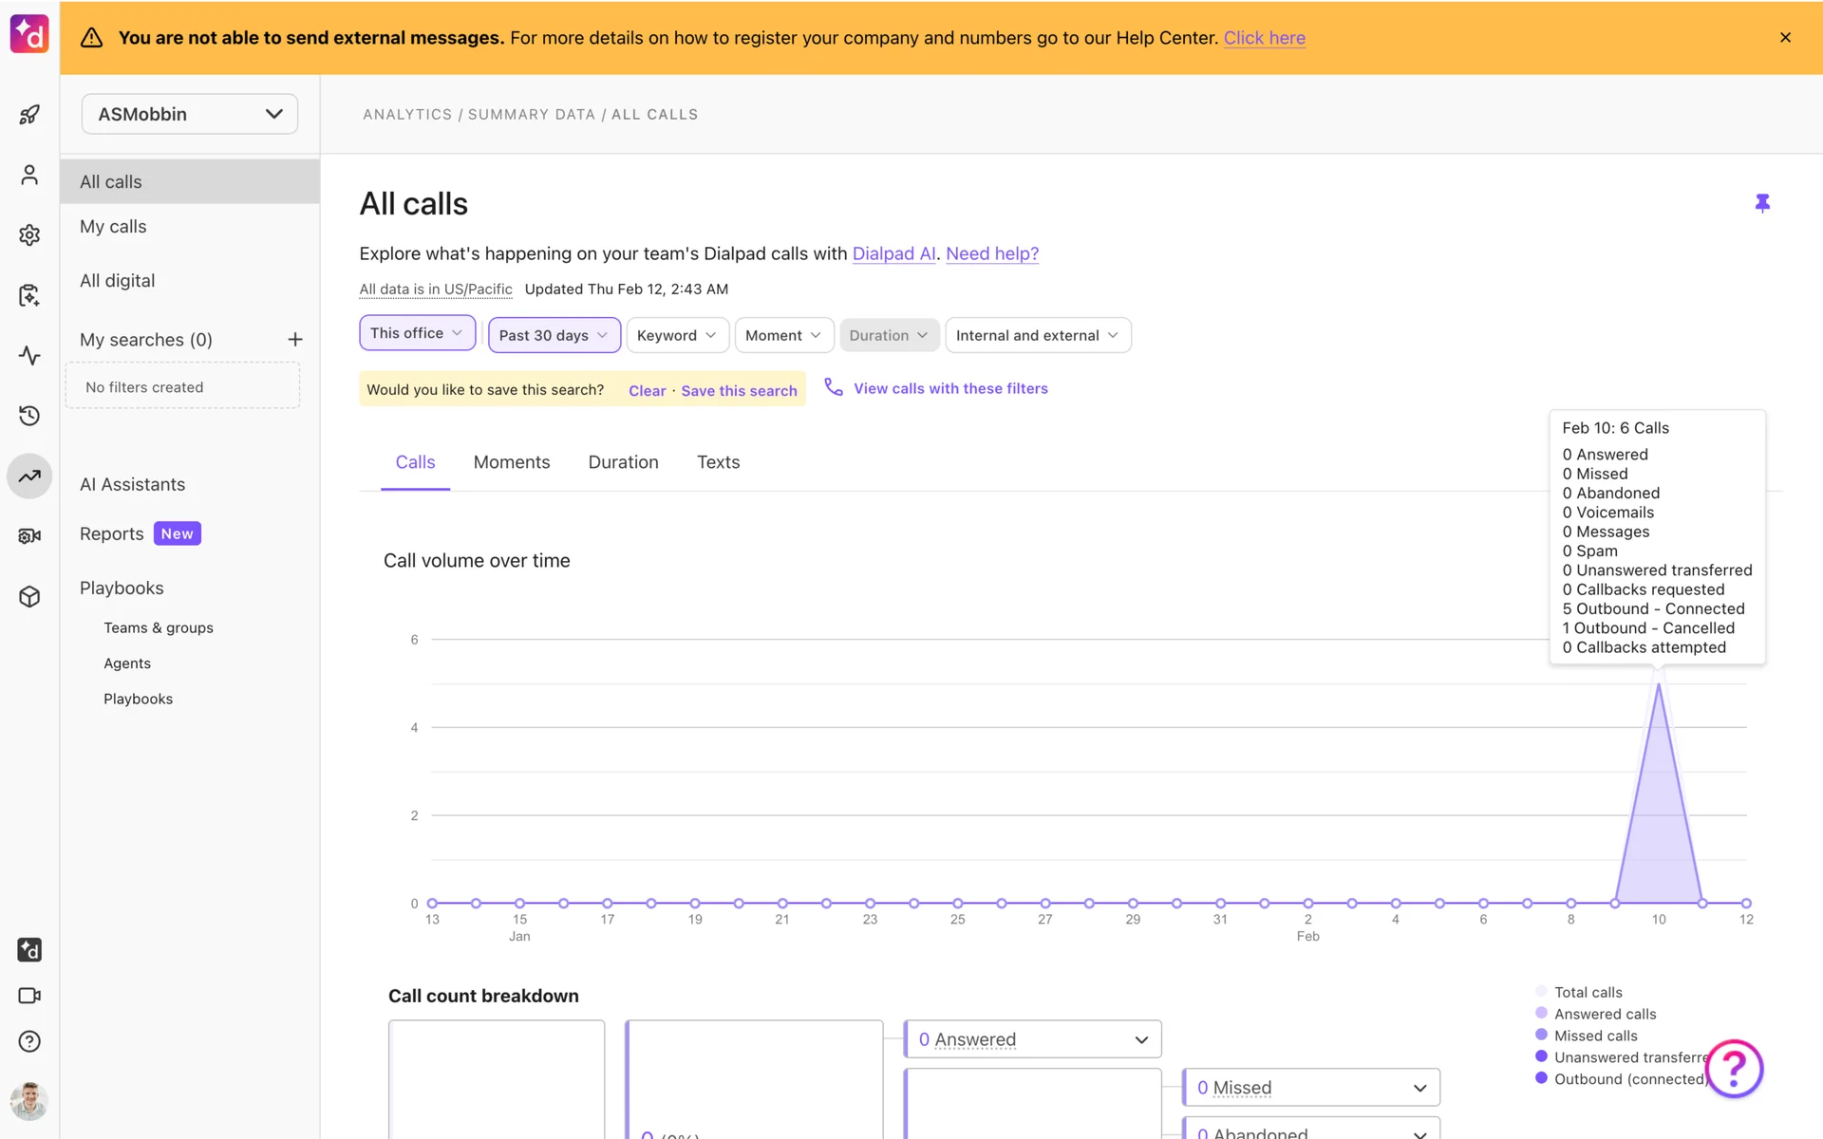Dismiss the external messages warning banner

[x=1785, y=38]
